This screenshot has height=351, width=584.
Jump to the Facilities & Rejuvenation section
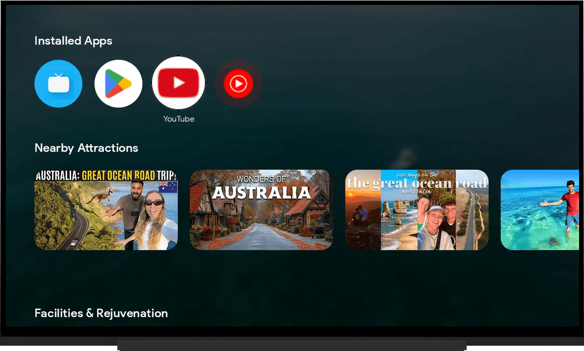tap(101, 313)
